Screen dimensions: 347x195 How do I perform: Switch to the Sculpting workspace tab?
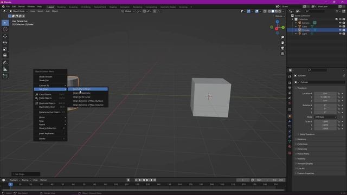73,7
